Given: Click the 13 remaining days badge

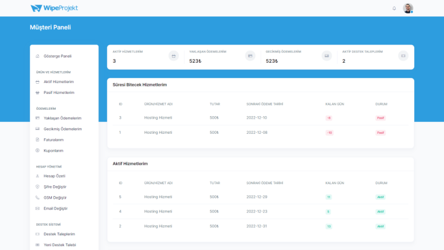Looking at the screenshot, I should coord(329,227).
